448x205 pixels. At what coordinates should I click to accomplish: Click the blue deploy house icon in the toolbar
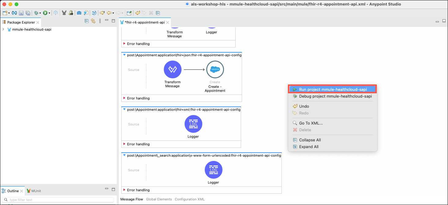[55, 13]
